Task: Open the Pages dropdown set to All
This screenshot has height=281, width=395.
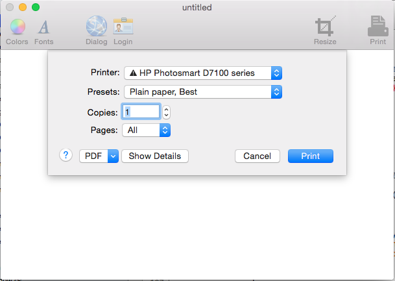Action: click(x=147, y=130)
